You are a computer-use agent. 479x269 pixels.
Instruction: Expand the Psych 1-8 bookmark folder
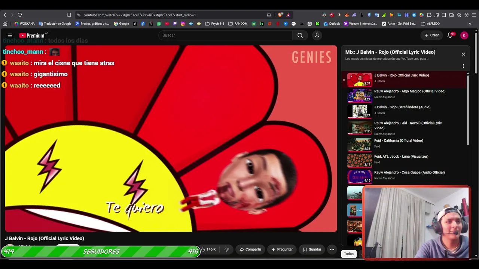tap(214, 24)
